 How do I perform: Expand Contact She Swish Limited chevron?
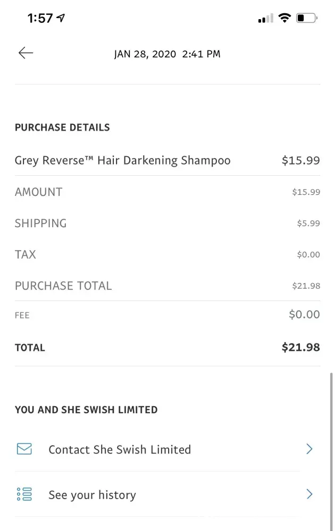pos(309,449)
